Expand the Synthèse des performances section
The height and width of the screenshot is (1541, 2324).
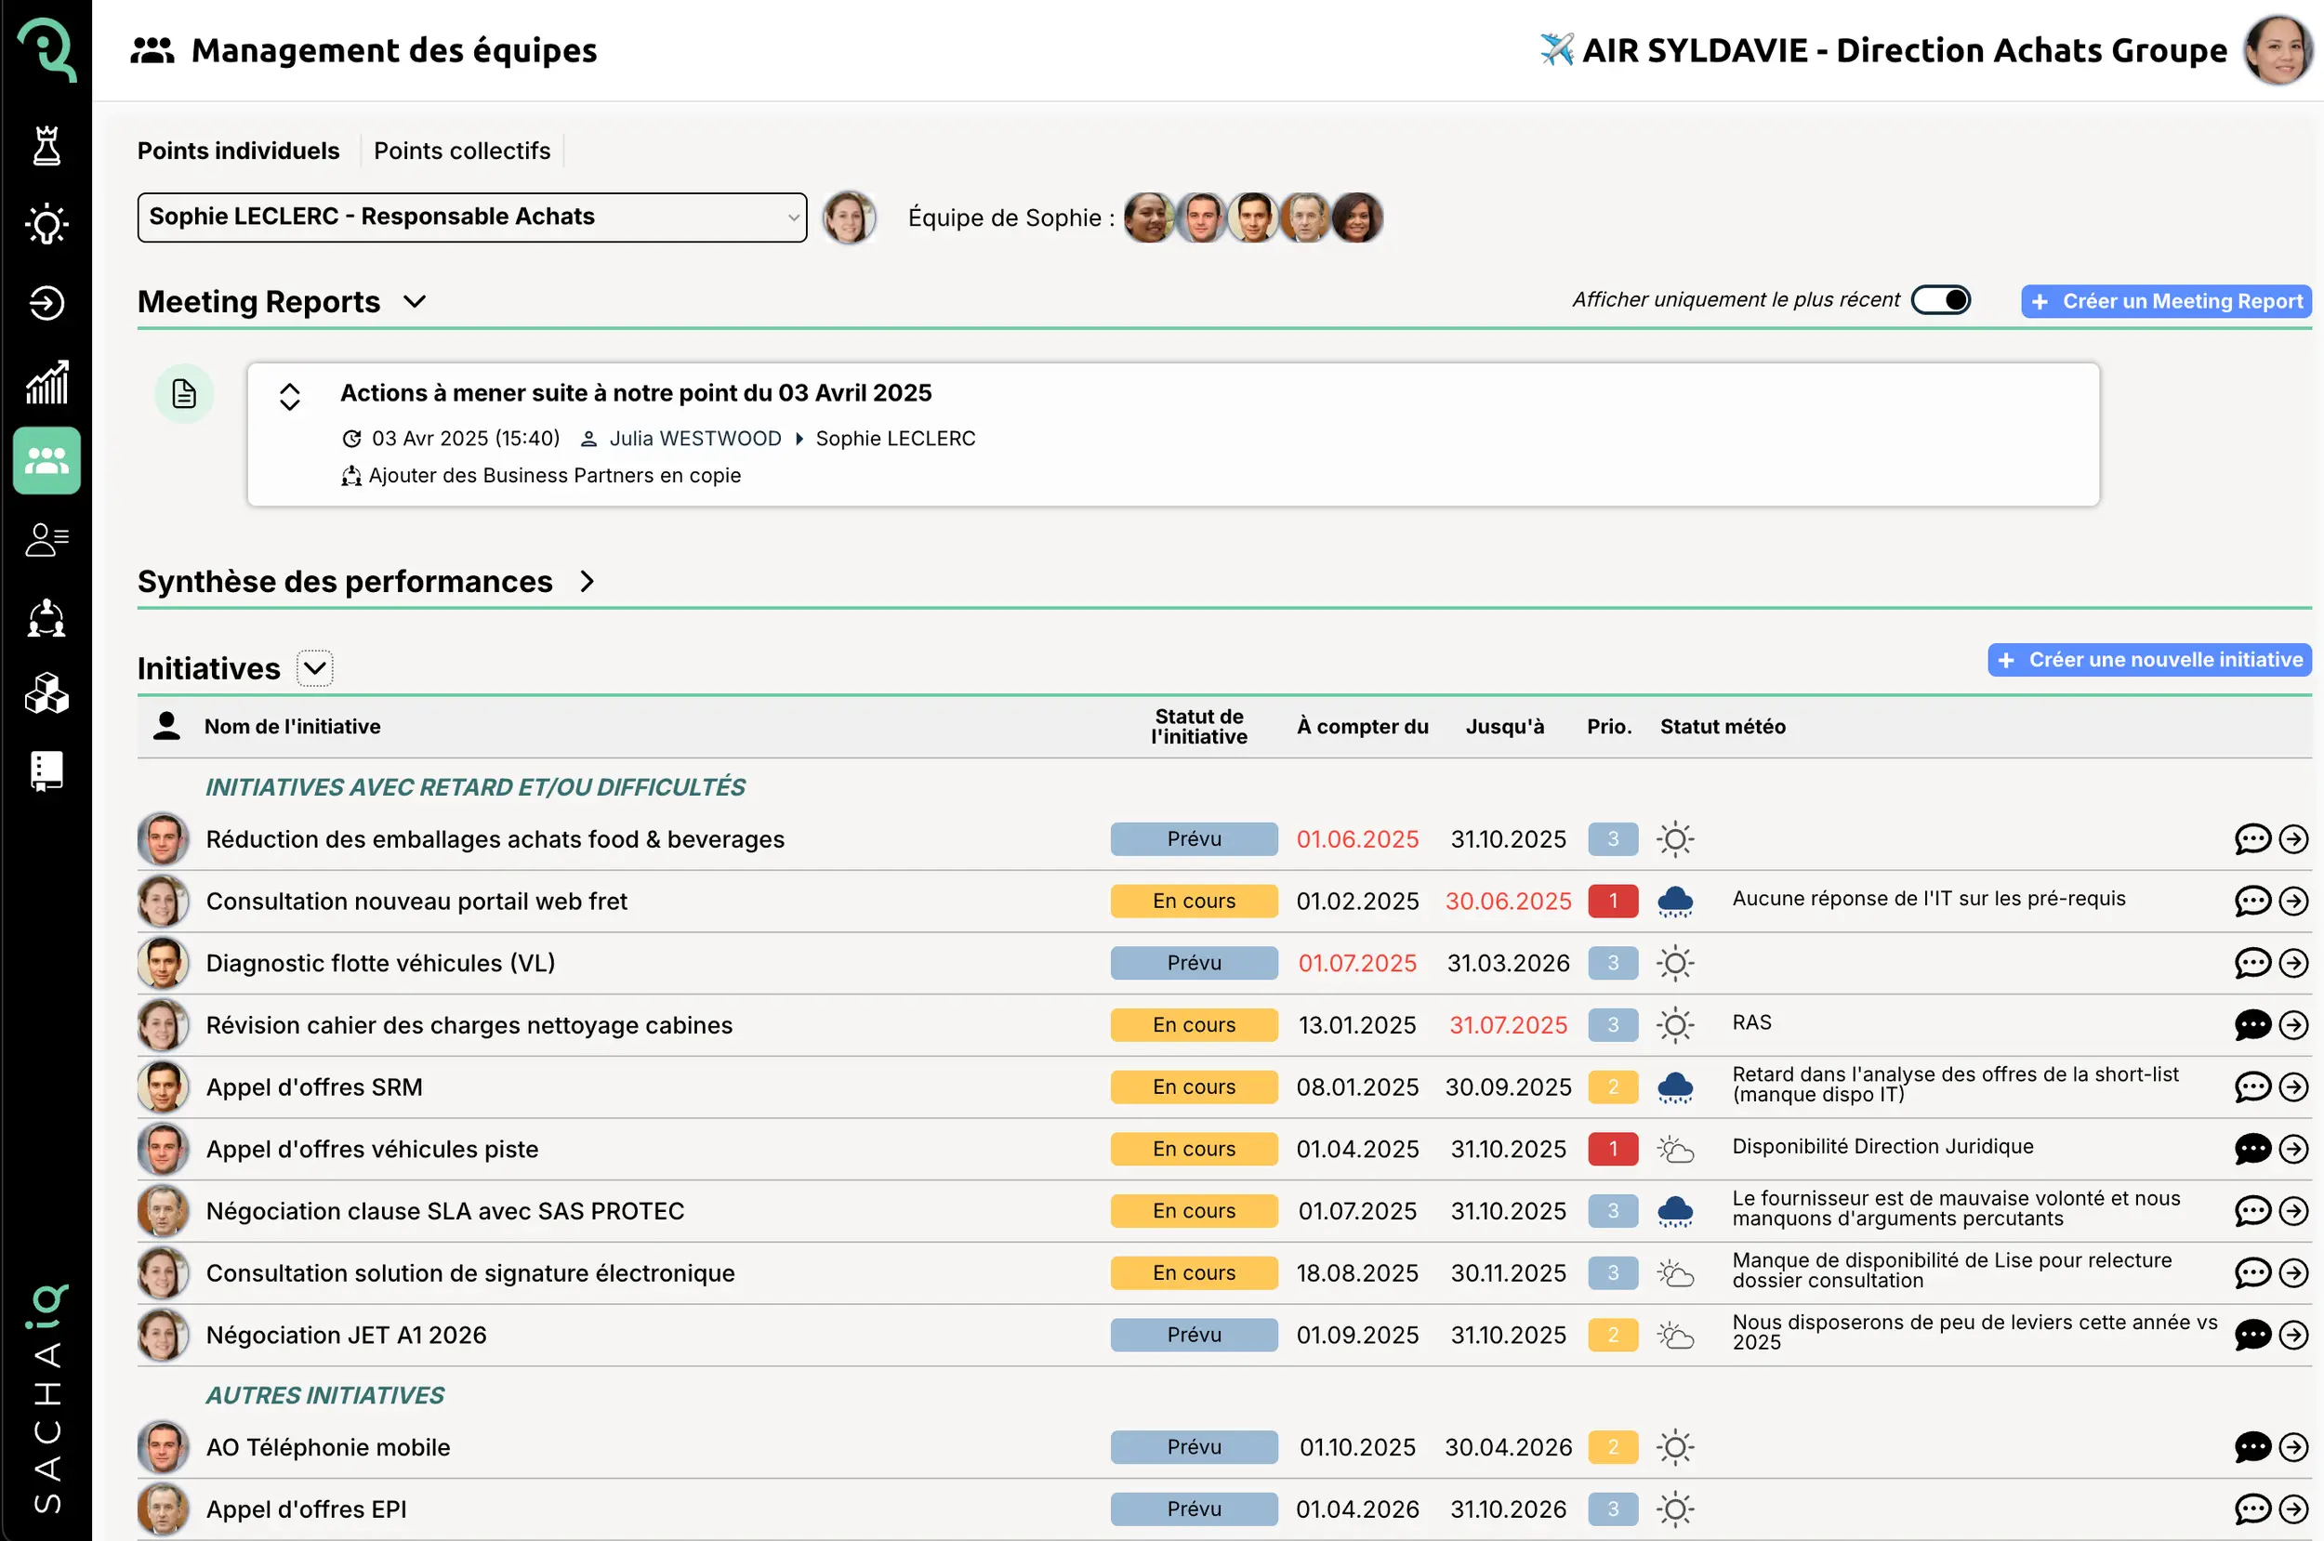click(587, 582)
